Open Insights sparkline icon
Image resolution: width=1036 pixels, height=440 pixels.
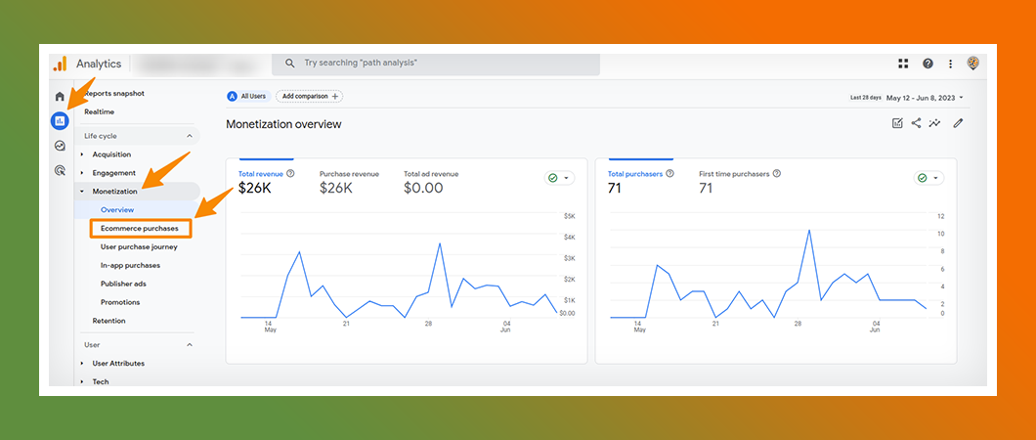click(x=935, y=123)
